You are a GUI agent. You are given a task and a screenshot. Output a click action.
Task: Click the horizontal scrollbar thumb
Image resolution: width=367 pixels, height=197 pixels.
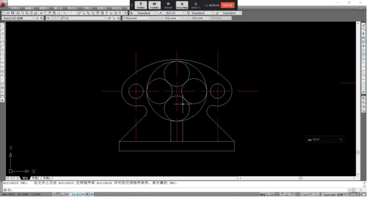301,178
